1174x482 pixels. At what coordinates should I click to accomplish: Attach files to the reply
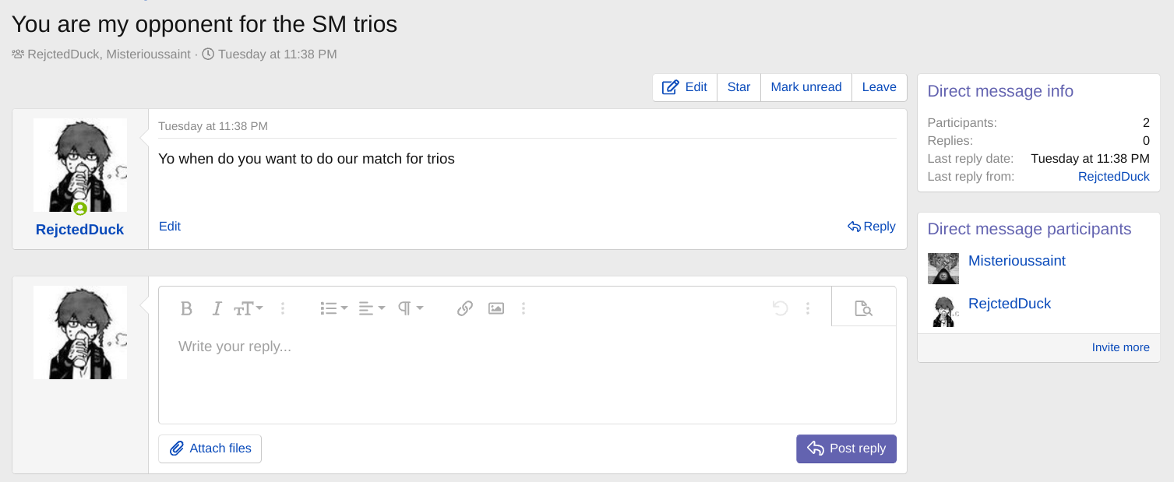click(210, 449)
